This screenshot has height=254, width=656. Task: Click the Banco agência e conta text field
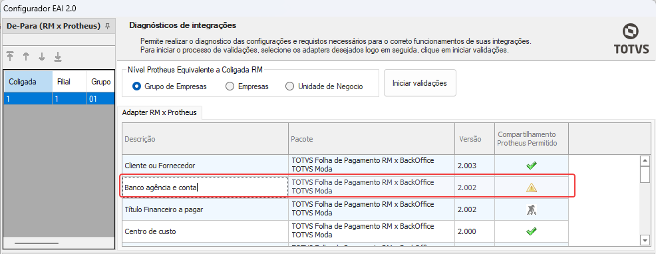(206, 188)
